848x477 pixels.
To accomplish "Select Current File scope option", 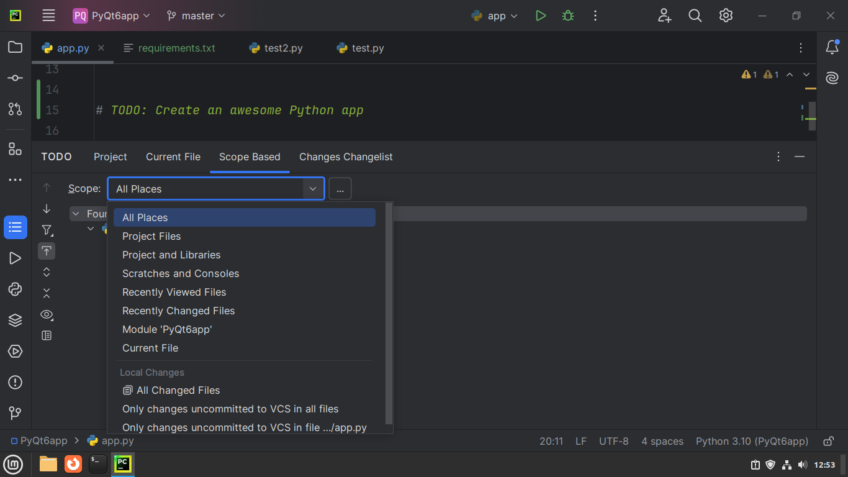I will 245,348.
